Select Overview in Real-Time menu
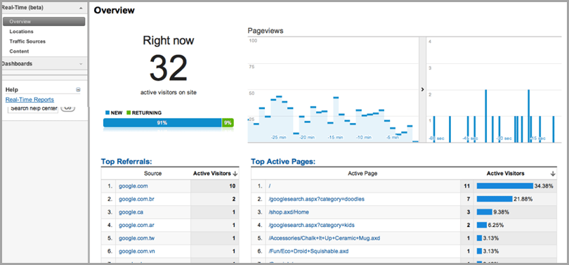 (x=44, y=21)
